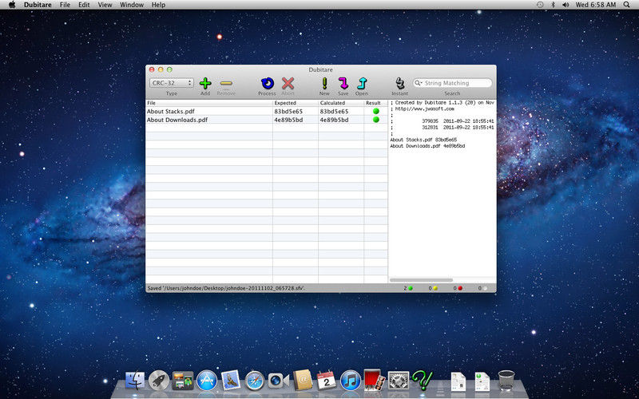Click the Bluetooth menu bar icon
Image resolution: width=639 pixels, height=399 pixels.
[x=554, y=5]
